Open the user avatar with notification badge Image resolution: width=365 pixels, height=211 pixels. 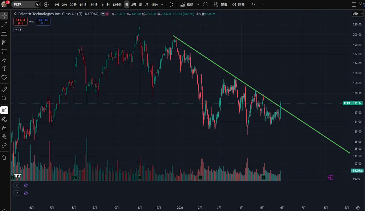tap(5, 4)
